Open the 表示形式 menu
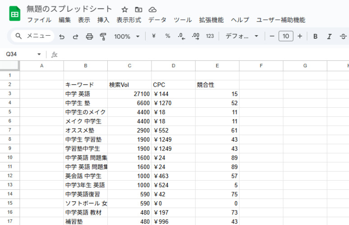 (129, 20)
